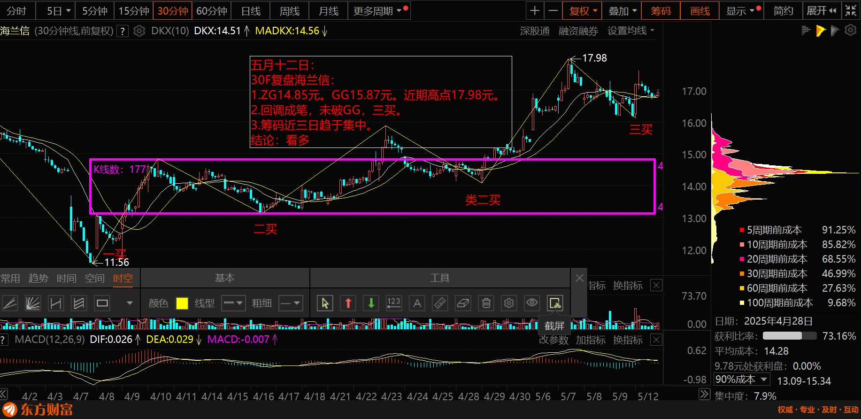The height and width of the screenshot is (419, 861).
Task: Jump forward on the date axis
Action: coord(704,394)
